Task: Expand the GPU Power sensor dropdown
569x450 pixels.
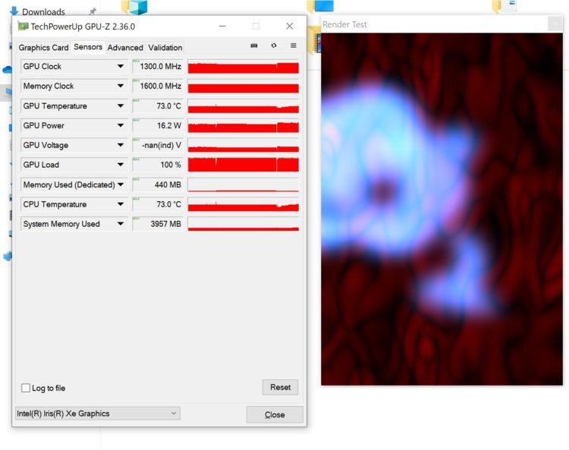Action: coord(120,125)
